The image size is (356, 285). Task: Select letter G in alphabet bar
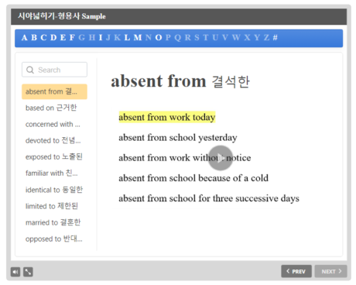click(82, 38)
